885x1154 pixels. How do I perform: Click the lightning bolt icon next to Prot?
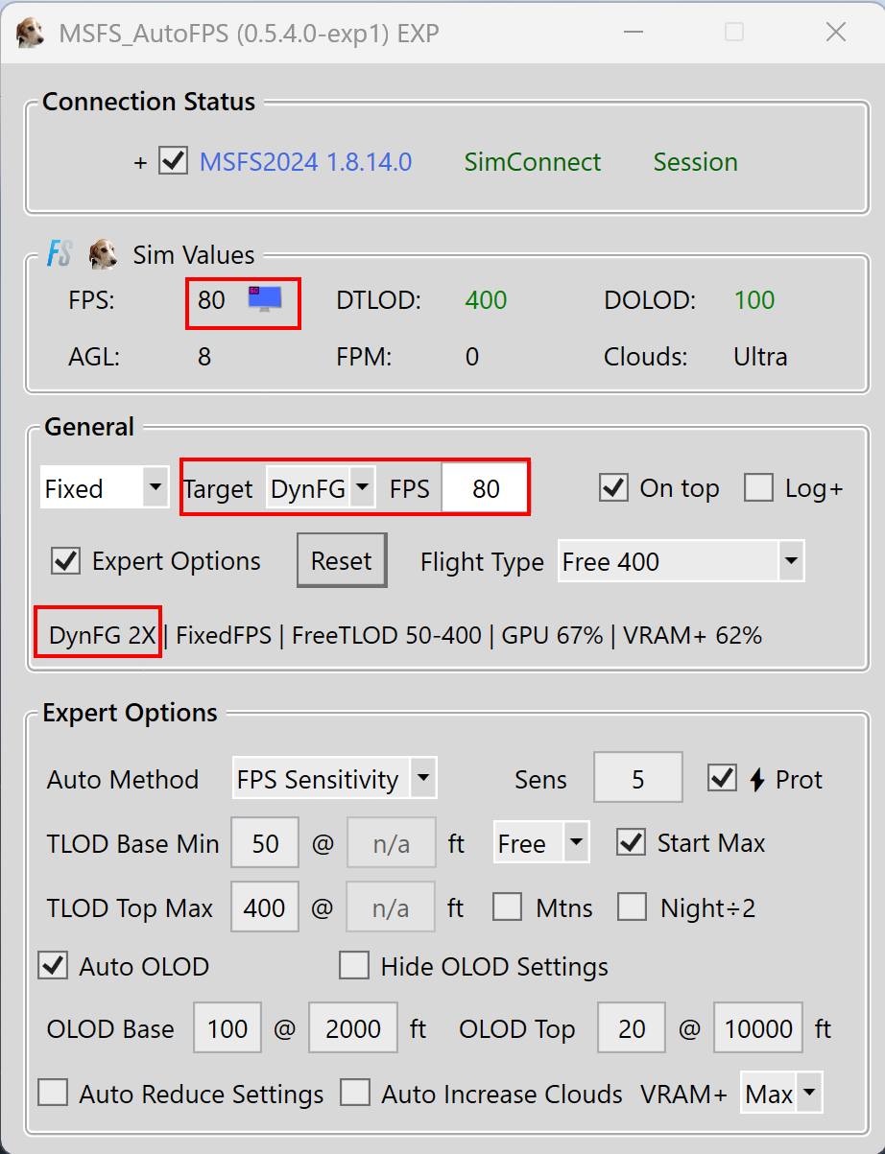(x=756, y=780)
